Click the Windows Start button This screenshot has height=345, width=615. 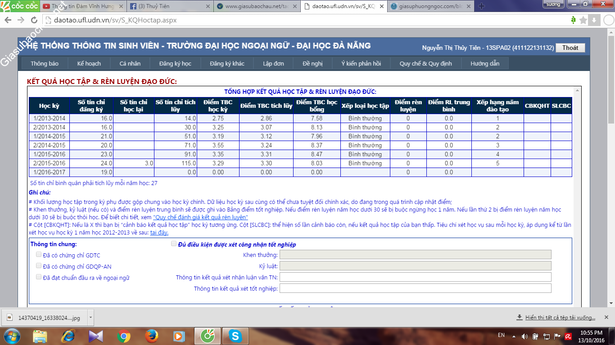point(12,336)
